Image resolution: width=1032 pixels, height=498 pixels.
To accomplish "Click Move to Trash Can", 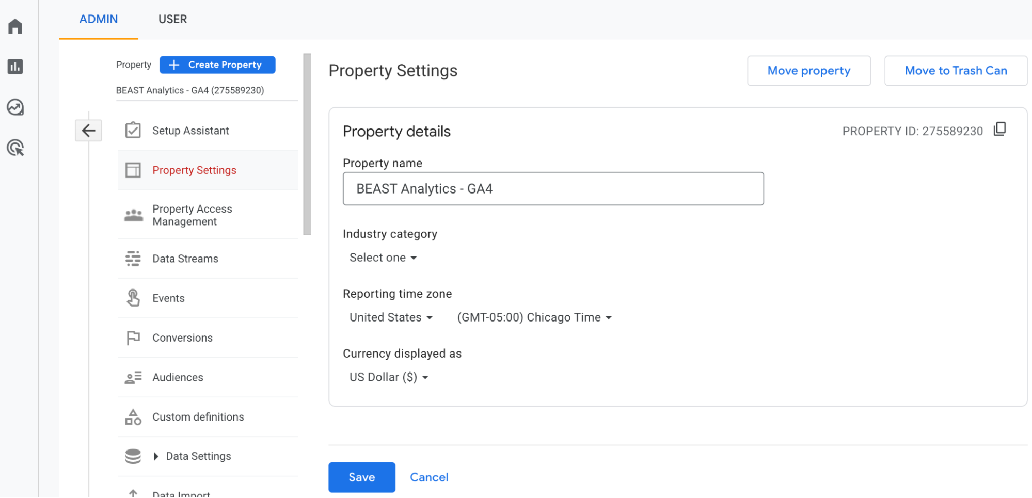I will click(955, 71).
